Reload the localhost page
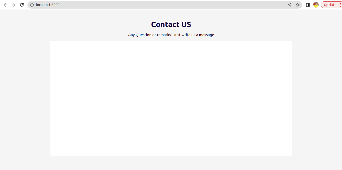This screenshot has height=170, width=342. tap(22, 5)
